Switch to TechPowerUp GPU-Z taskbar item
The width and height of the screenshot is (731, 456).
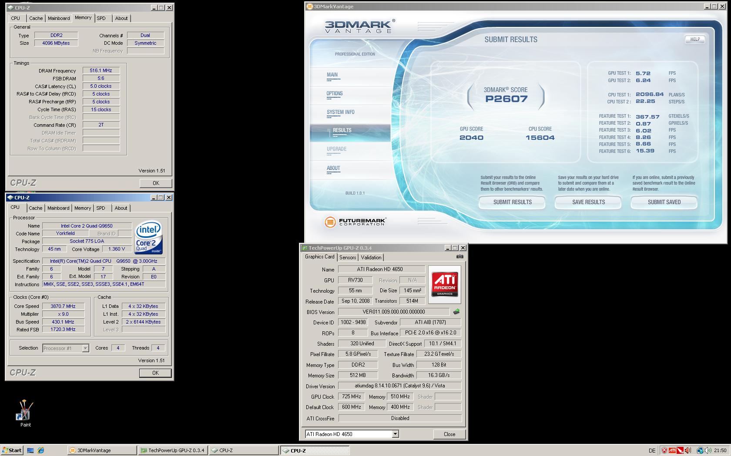[173, 450]
